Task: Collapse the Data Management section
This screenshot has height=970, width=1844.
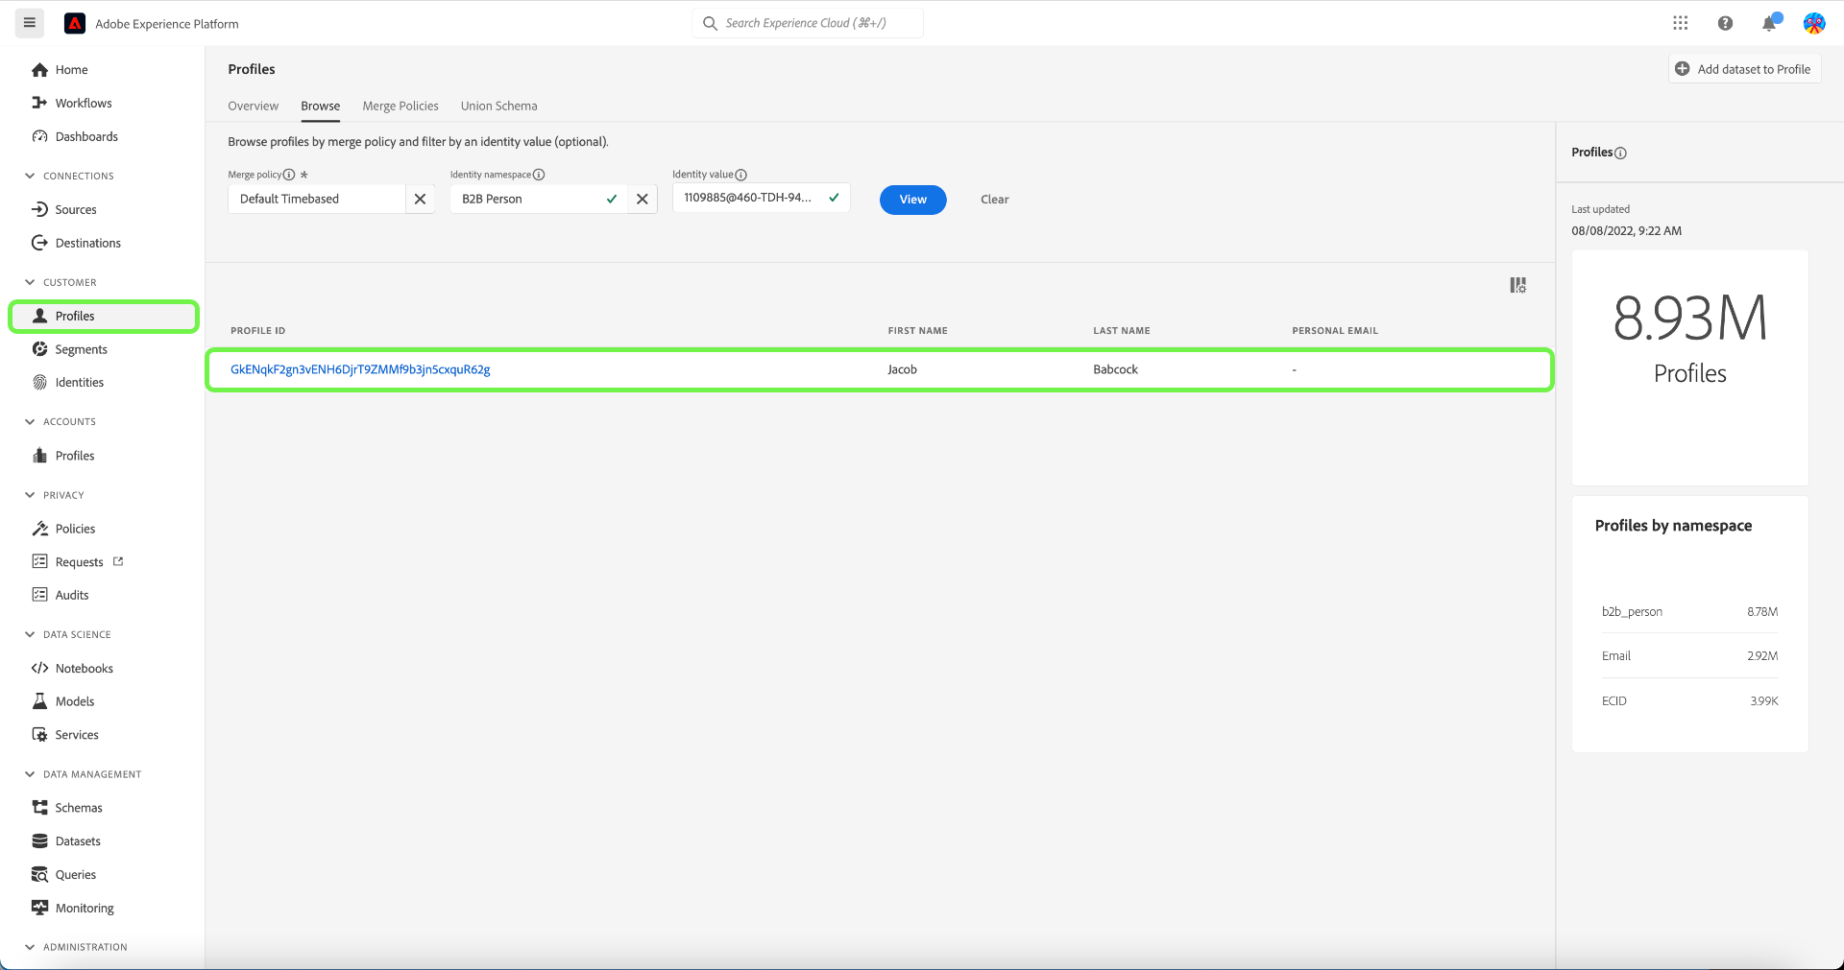Action: coord(30,775)
